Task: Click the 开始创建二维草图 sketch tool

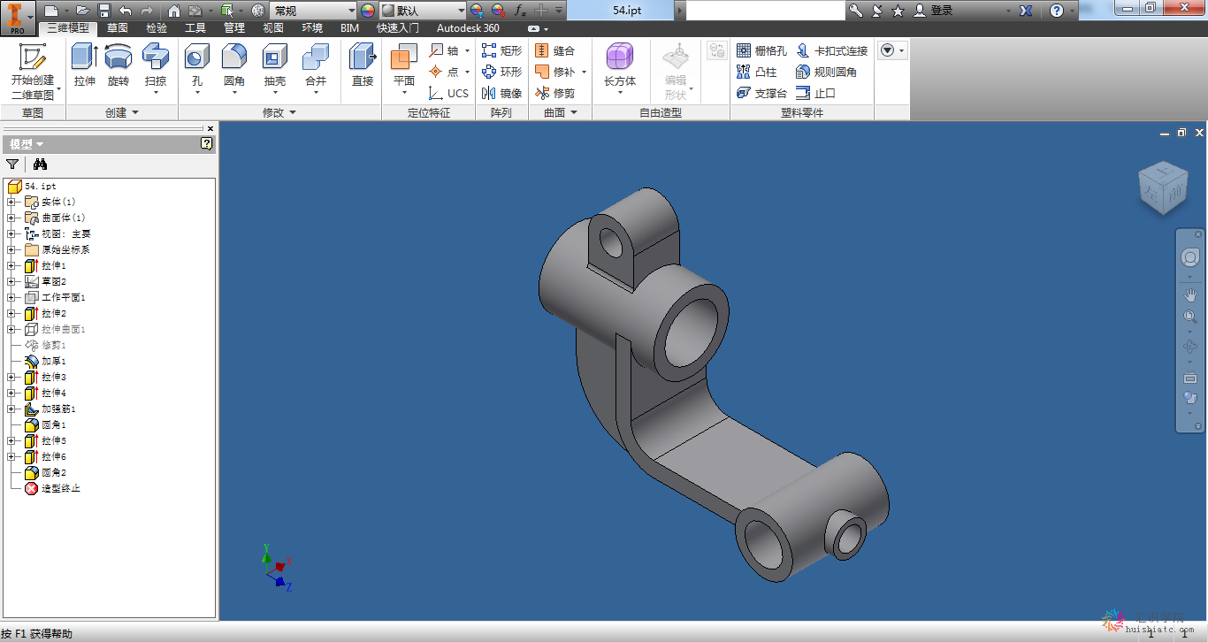Action: click(x=33, y=71)
